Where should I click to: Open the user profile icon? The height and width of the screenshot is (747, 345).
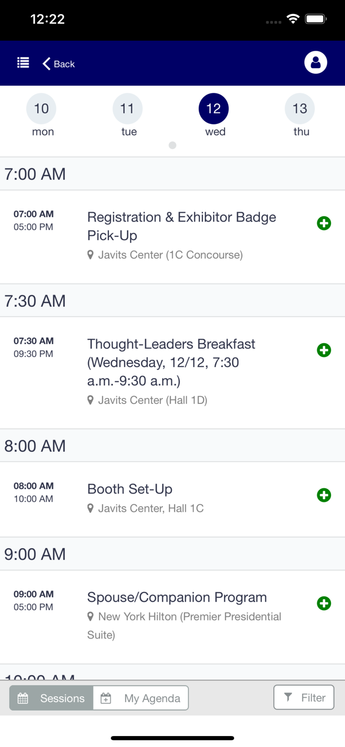tap(316, 63)
